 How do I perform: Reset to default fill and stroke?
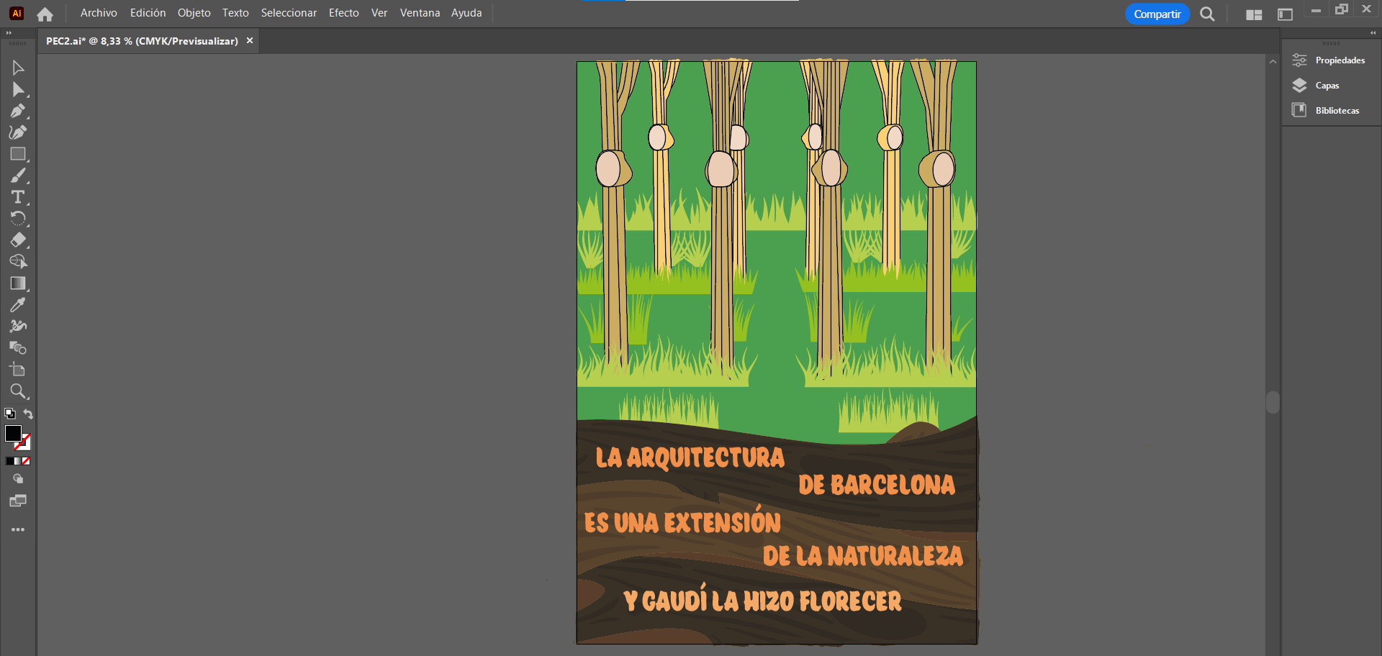pyautogui.click(x=9, y=414)
